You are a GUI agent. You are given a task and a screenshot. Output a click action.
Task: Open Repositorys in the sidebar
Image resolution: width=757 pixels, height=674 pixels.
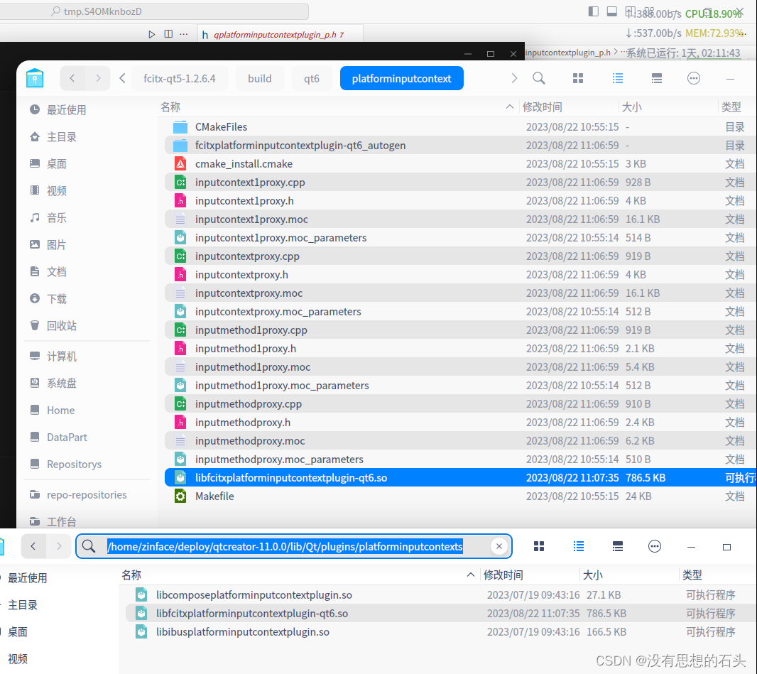point(74,464)
